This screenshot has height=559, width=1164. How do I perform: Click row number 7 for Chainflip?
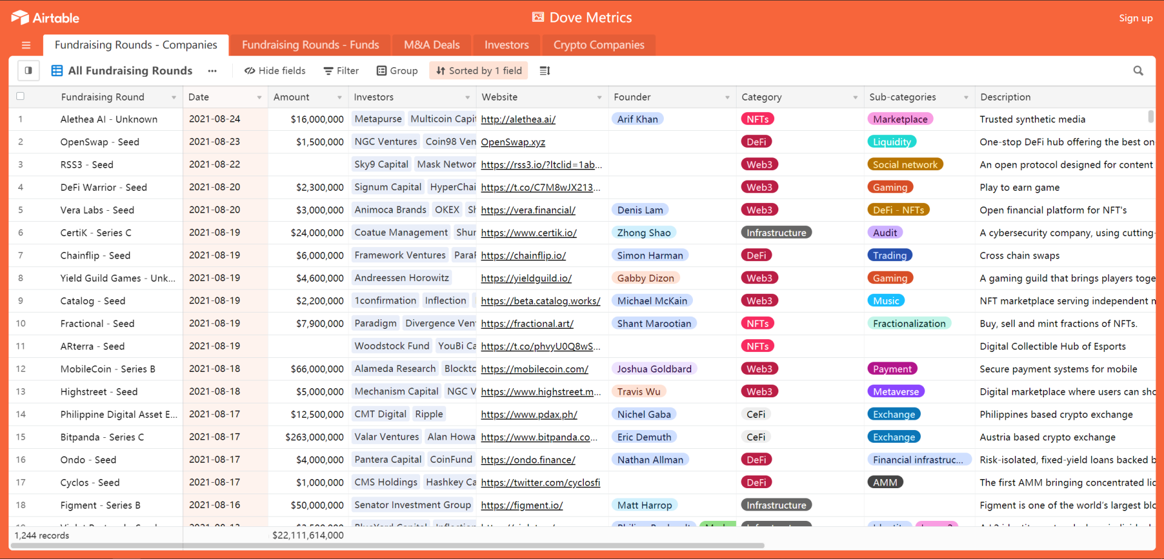tap(21, 256)
